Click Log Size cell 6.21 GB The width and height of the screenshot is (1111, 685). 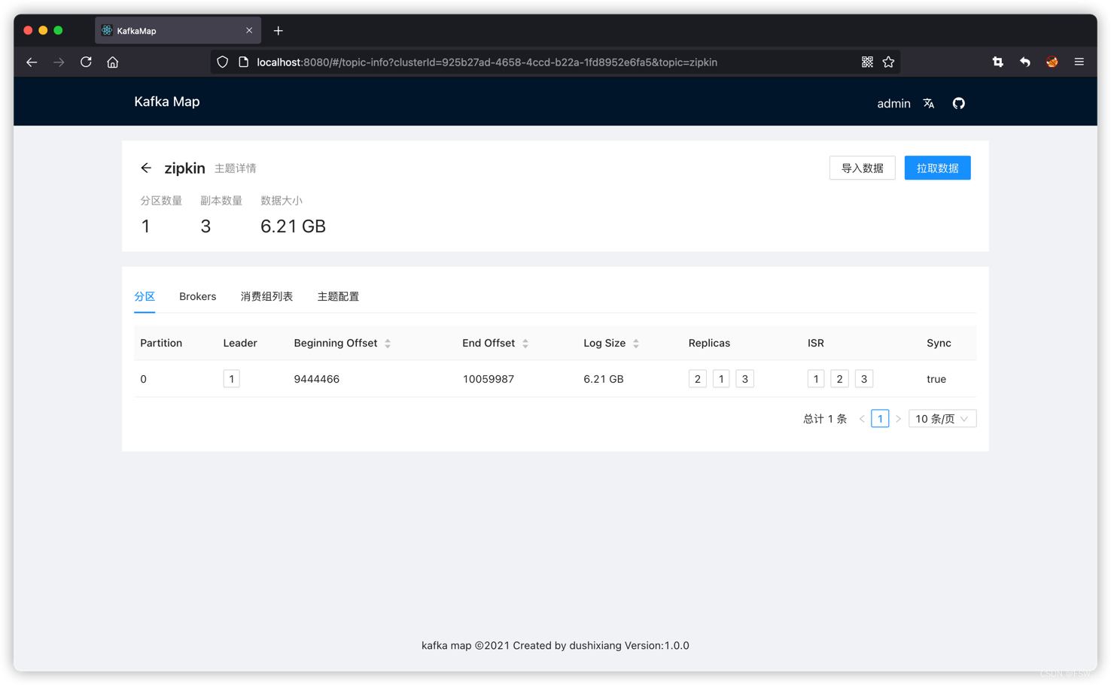coord(604,379)
